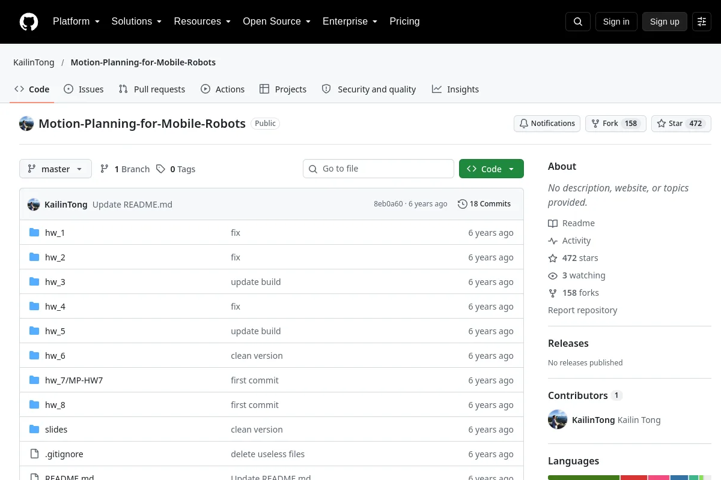721x480 pixels.
Task: Open the Report repository link
Action: [x=582, y=310]
